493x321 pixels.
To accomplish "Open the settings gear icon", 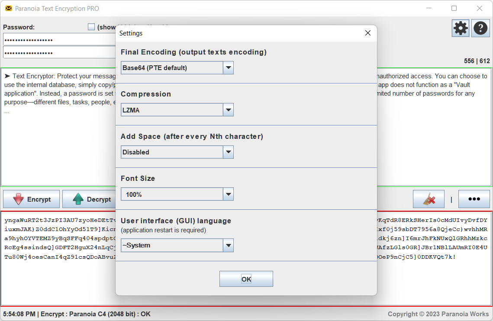I will click(x=460, y=28).
